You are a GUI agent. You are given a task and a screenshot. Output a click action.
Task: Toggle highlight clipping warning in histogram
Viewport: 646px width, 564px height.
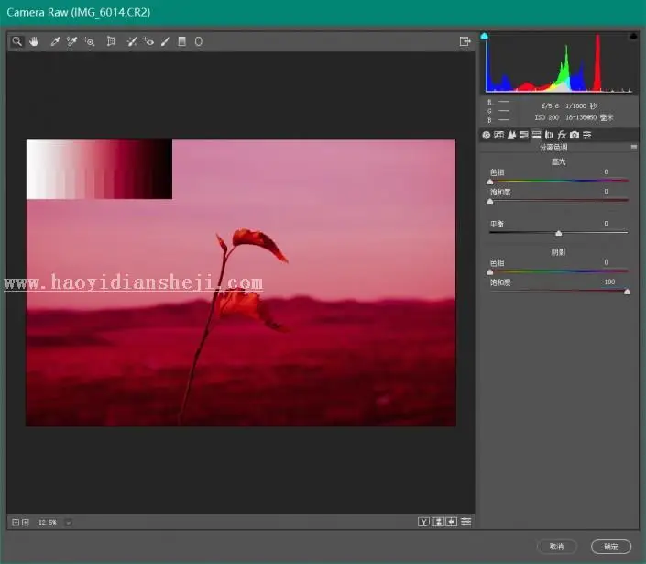click(634, 37)
